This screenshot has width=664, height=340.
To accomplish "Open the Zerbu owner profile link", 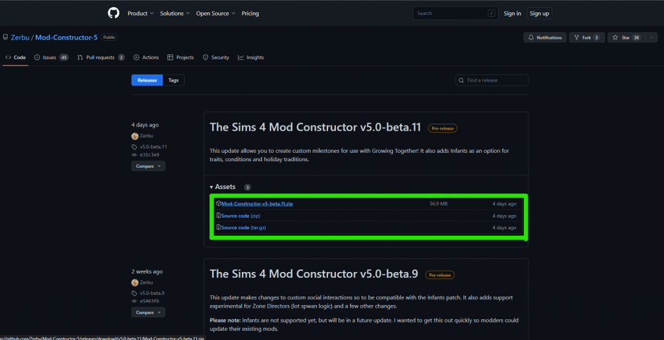I will coord(20,38).
